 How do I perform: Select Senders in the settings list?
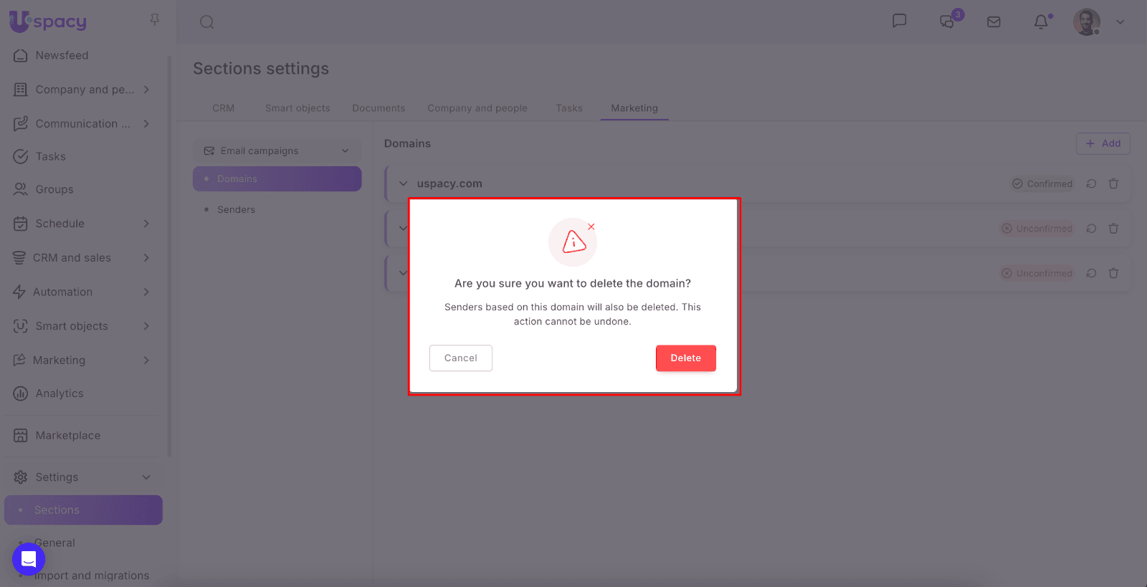pos(236,209)
